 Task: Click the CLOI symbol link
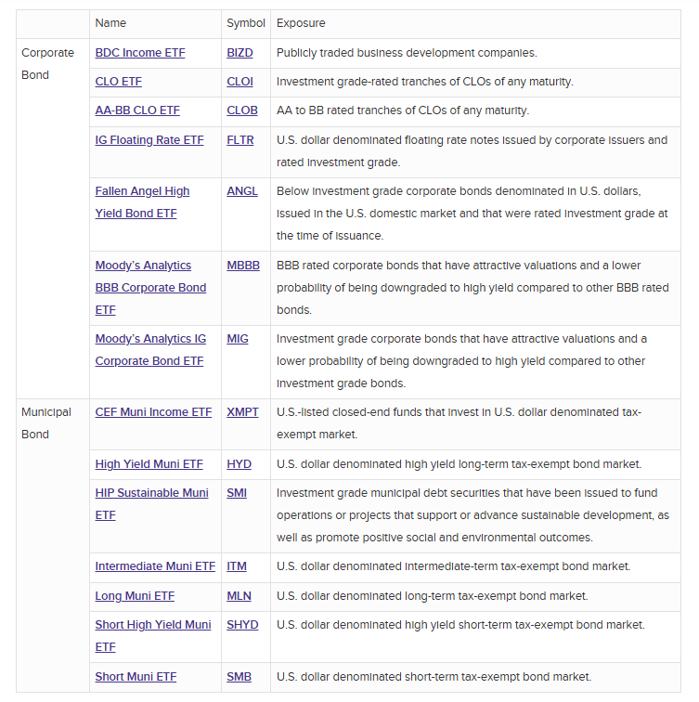(239, 82)
